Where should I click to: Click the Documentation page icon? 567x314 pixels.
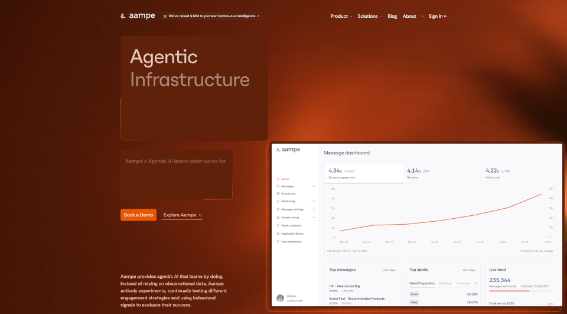pos(278,242)
